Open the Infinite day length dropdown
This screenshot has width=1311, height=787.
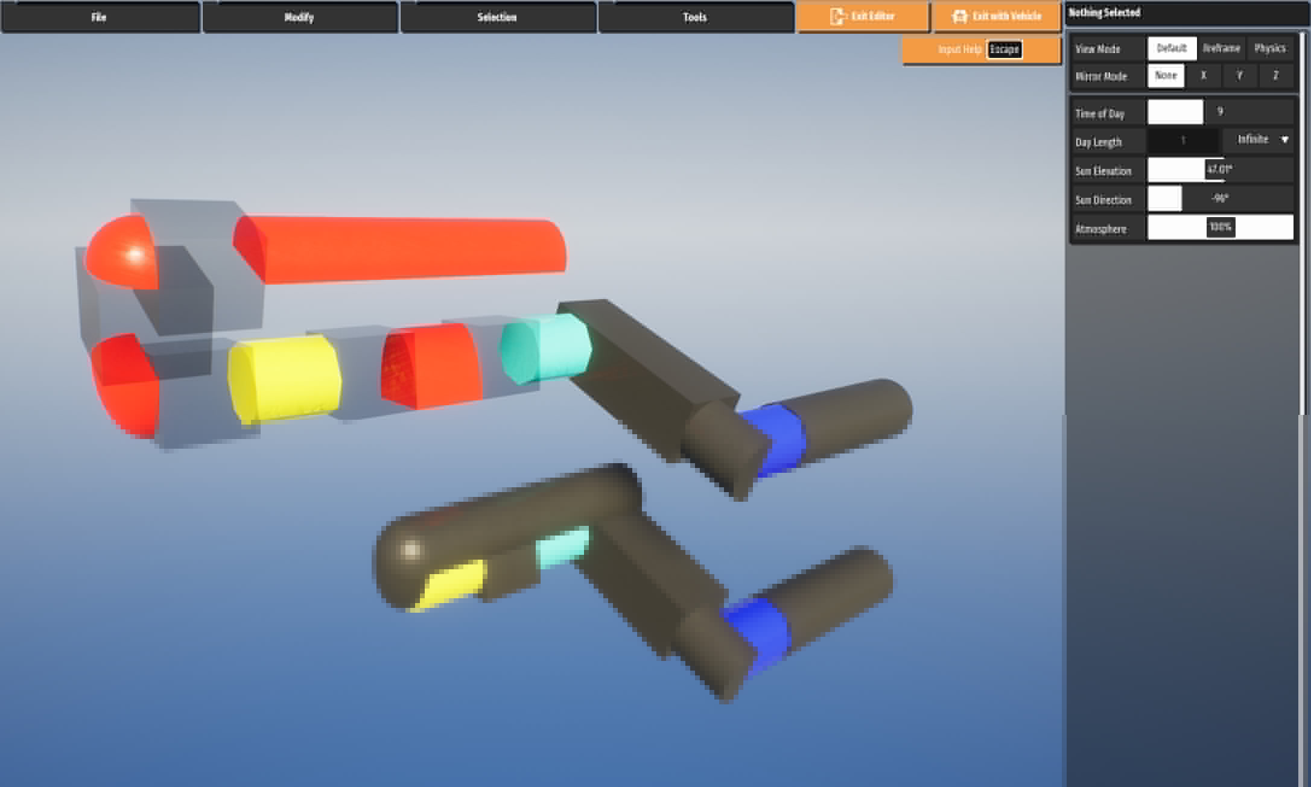pyautogui.click(x=1262, y=140)
